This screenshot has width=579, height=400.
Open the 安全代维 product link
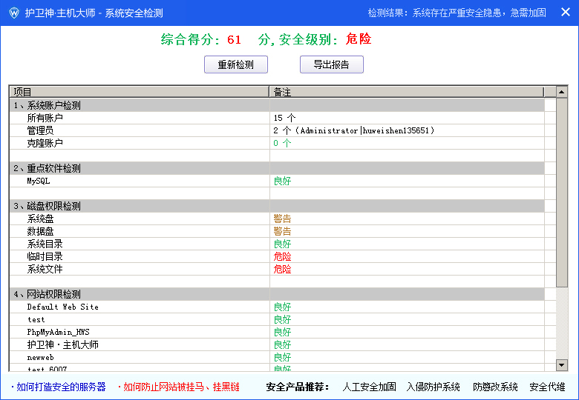[x=547, y=387]
